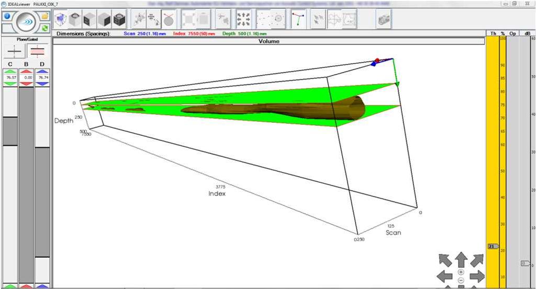Click the blue info icon
The height and width of the screenshot is (289, 536).
click(x=7, y=16)
